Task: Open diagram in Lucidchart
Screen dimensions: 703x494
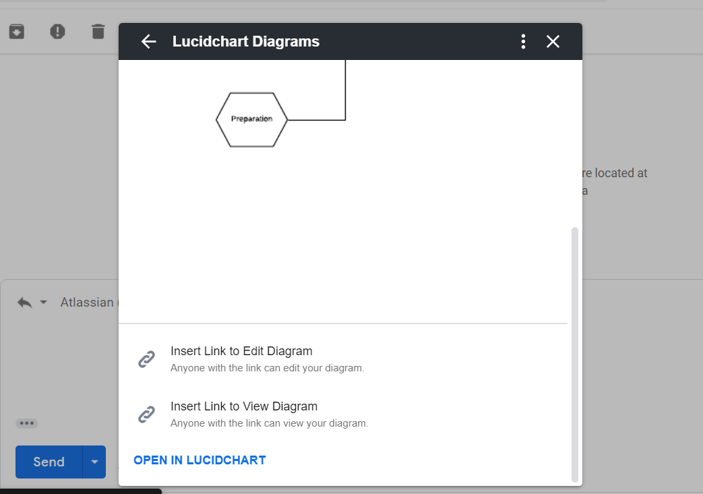Action: pos(200,460)
